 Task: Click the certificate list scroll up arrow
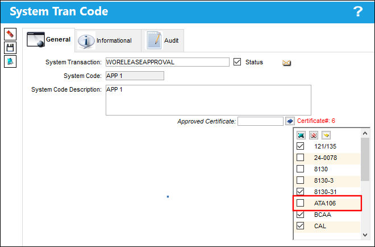tap(365, 133)
